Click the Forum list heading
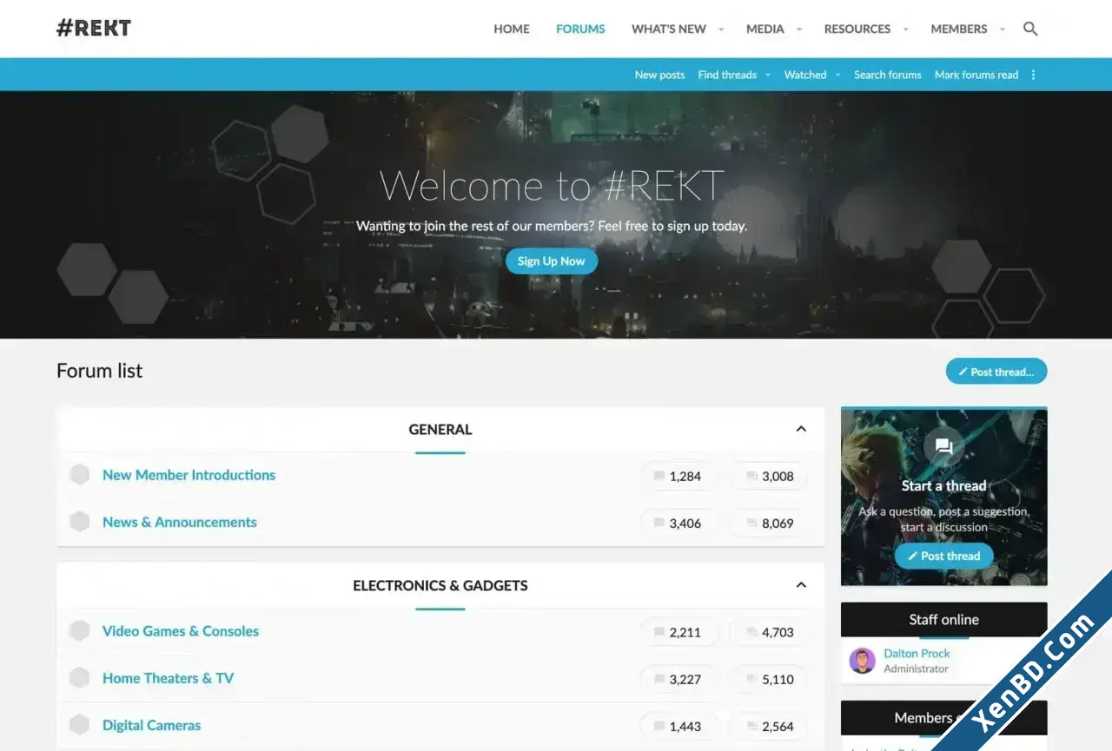Screen dimensions: 1112x751 pos(99,371)
